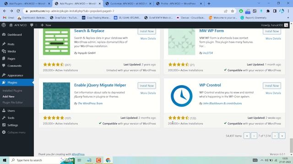Select Plugins menu item
The height and width of the screenshot is (164, 293).
(17, 82)
